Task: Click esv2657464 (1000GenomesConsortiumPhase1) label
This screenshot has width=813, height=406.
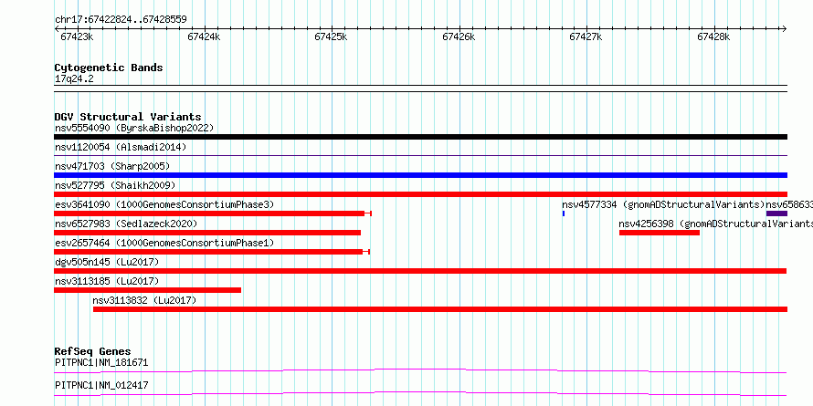Action: (x=164, y=243)
